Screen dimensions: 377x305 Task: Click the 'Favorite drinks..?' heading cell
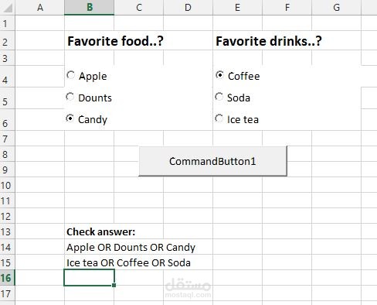click(237, 41)
